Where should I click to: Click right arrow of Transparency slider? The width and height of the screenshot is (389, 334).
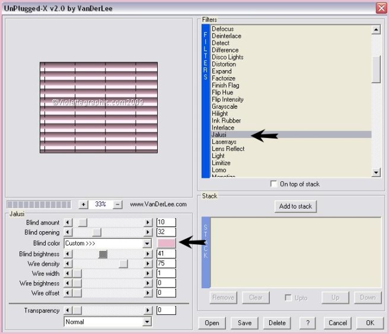[148, 310]
